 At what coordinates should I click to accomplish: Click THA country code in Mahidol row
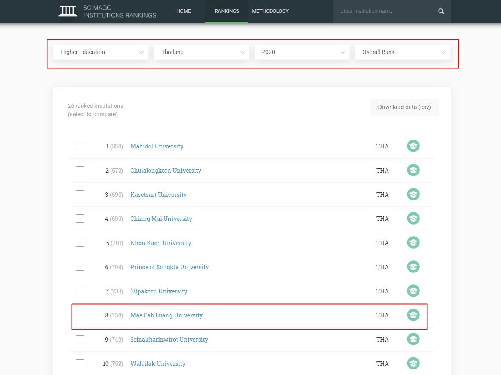(382, 146)
